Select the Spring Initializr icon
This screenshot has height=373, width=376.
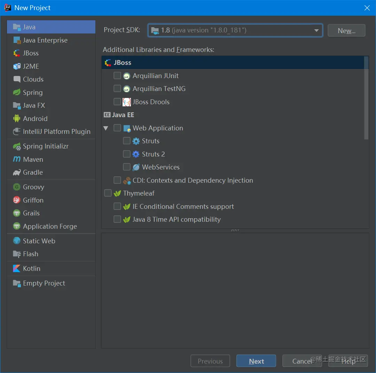(x=17, y=146)
